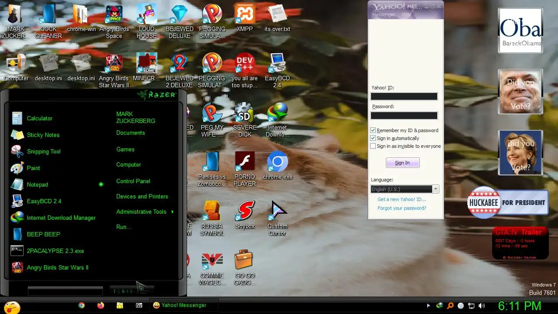
Task: Select the EasyBCD 2.4 desktop shortcut
Action: pyautogui.click(x=277, y=71)
